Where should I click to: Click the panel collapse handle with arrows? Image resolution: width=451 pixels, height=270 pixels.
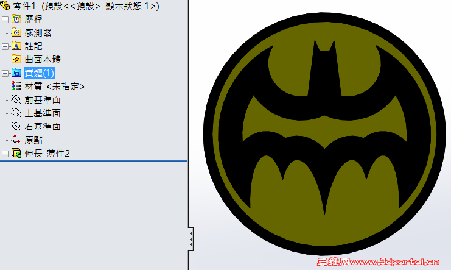point(191,239)
